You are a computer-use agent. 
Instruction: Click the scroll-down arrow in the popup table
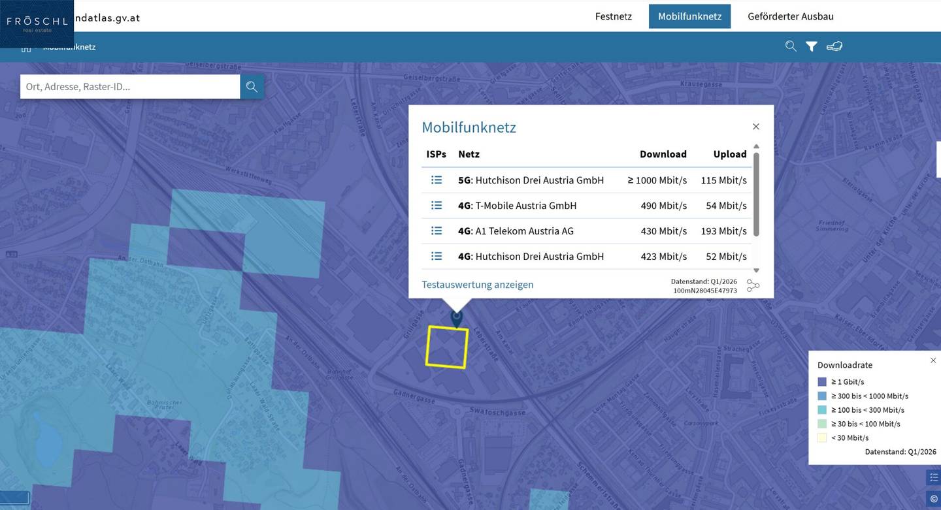click(x=756, y=270)
